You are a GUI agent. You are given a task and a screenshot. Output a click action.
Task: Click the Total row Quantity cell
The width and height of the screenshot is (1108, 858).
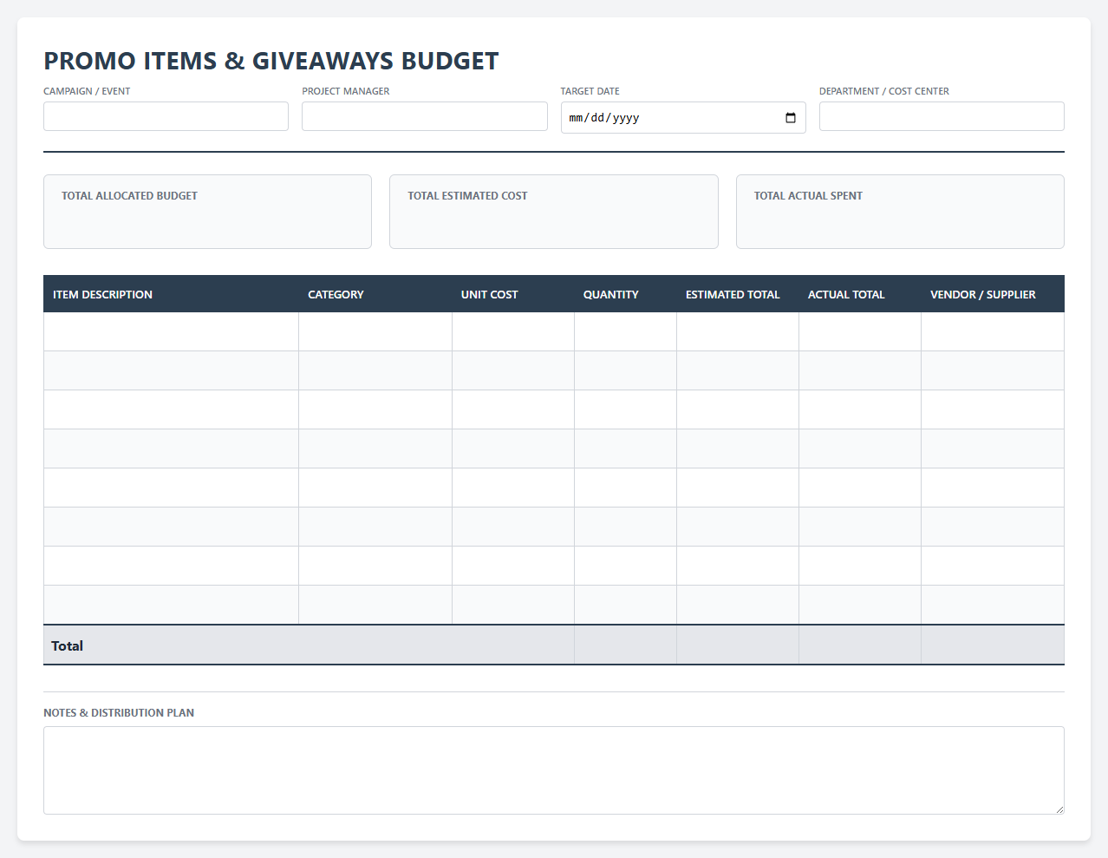pos(625,645)
